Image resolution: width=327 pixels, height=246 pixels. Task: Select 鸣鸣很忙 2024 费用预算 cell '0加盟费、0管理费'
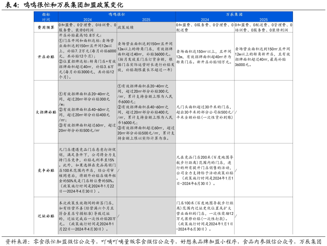pos(87,27)
